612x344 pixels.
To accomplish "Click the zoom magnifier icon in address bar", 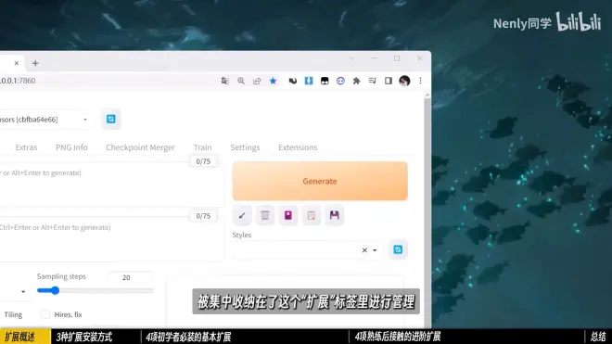I will (x=241, y=81).
